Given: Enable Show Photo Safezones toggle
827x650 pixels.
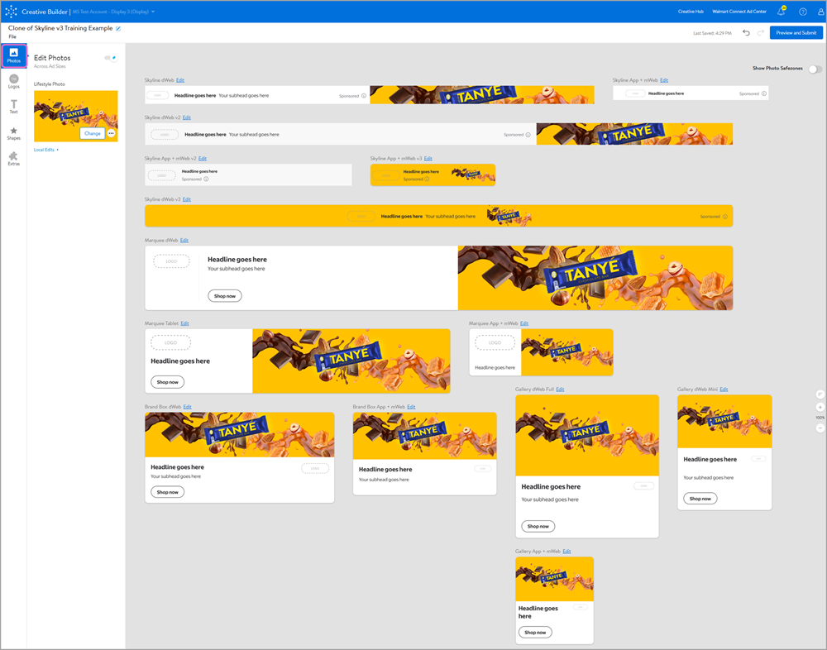Looking at the screenshot, I should 815,69.
